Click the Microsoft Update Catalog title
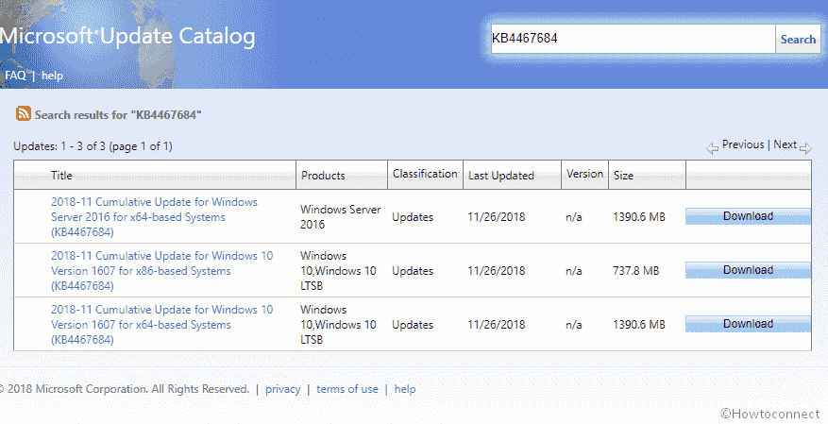This screenshot has width=828, height=424. pos(127,37)
